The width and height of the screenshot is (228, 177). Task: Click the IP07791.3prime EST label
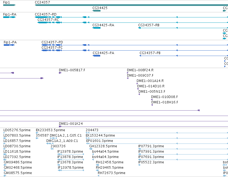click(151, 146)
